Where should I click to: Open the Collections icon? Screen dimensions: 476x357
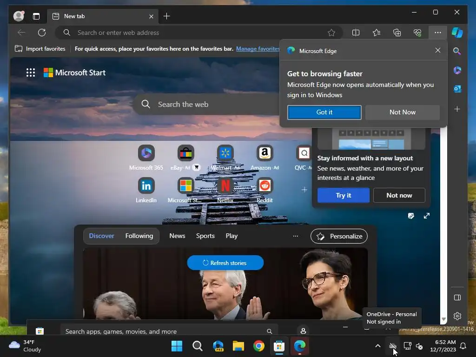[397, 33]
